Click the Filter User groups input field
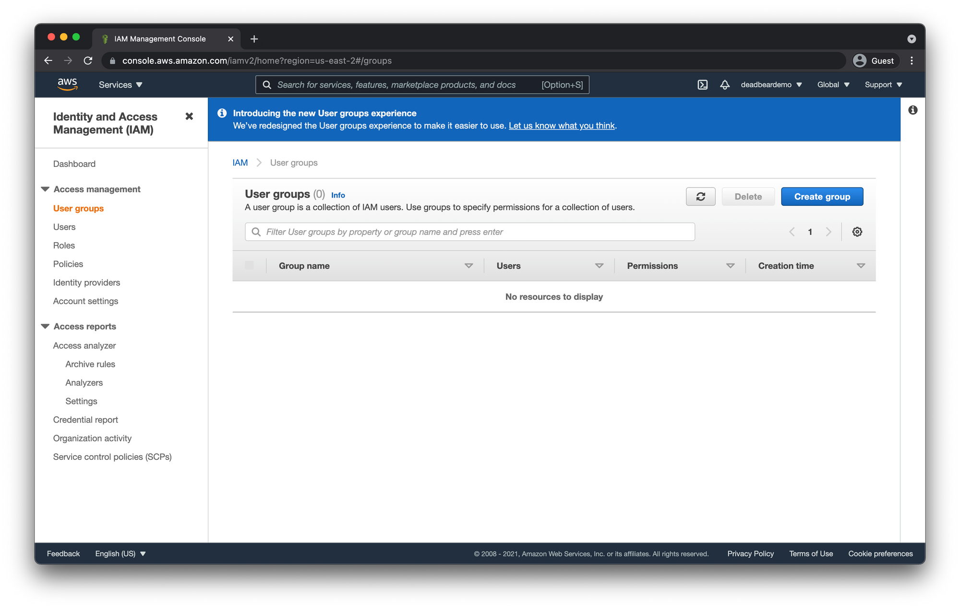This screenshot has height=610, width=960. pos(469,231)
